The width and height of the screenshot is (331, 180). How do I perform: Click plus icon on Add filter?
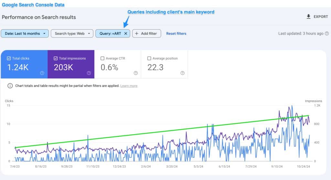[136, 34]
